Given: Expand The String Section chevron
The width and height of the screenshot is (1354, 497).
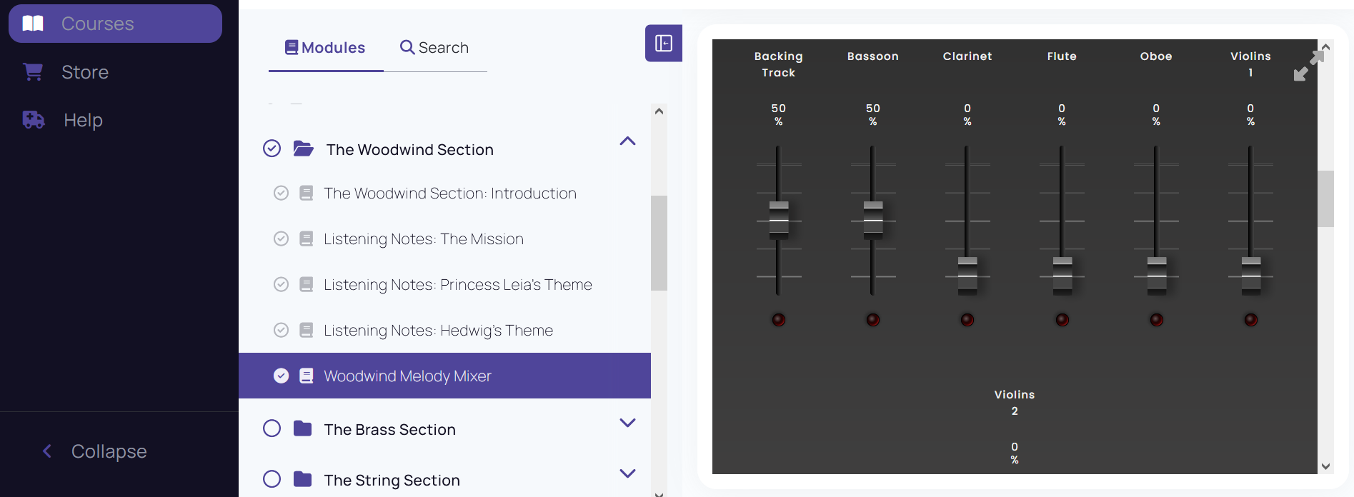Looking at the screenshot, I should click(627, 473).
